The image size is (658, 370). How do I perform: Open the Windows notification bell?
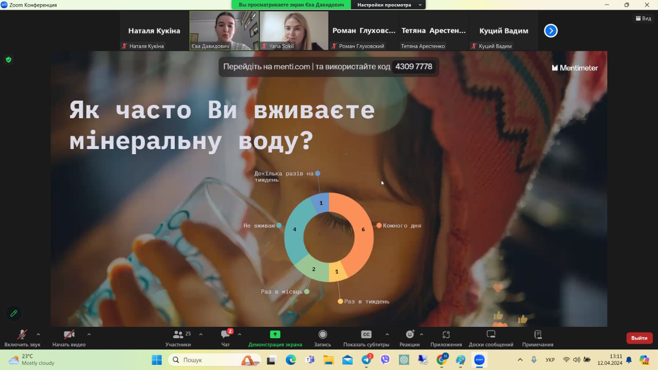tap(629, 360)
